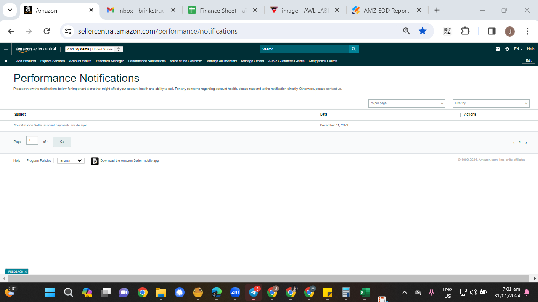Click the Download the Amazon Seller mobile app link
Viewport: 538px width, 302px height.
point(130,161)
